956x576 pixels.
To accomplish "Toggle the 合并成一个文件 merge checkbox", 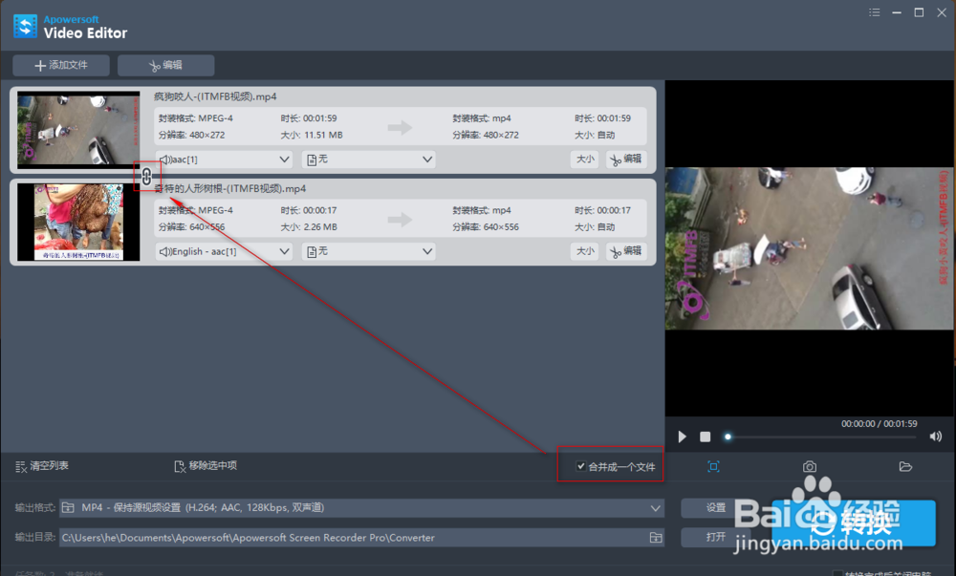I will pos(581,466).
